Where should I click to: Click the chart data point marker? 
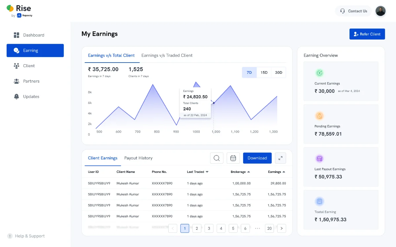click(214, 103)
